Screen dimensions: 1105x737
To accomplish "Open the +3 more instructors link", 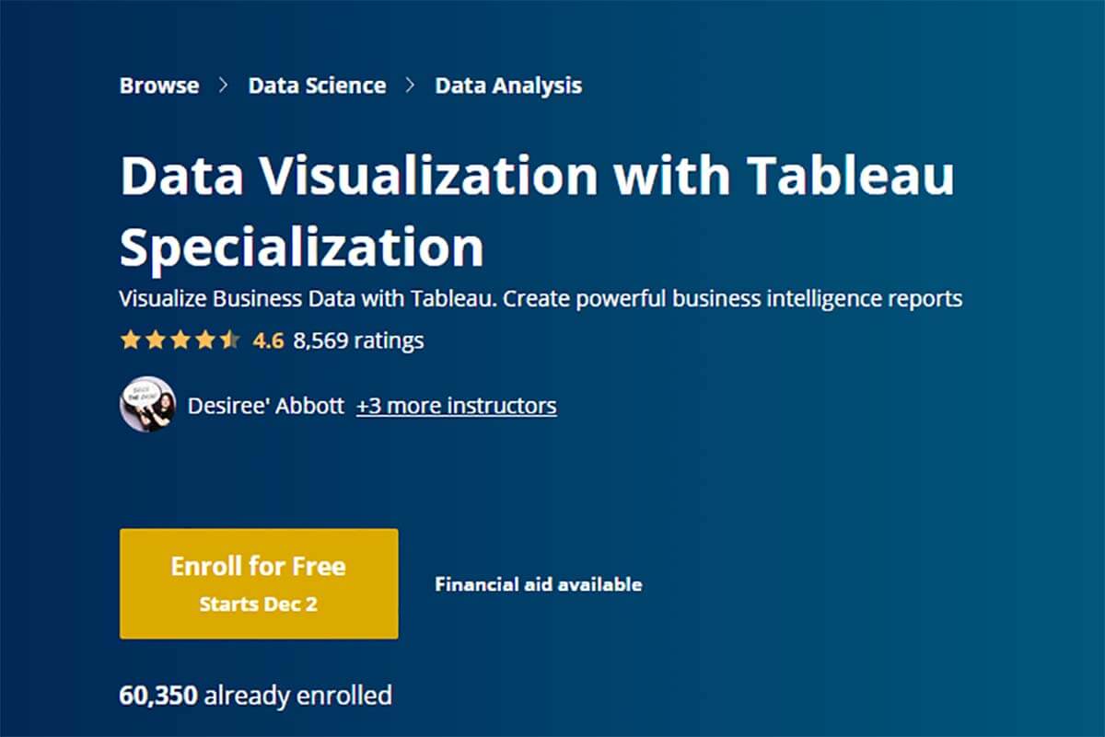I will pos(457,406).
